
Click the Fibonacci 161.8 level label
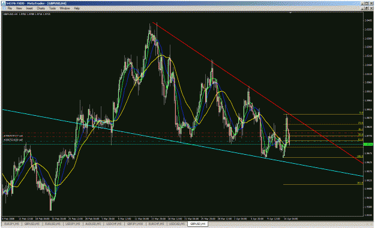point(359,182)
